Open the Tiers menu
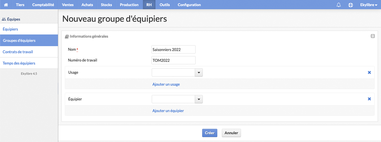Screen dimensions: 381x142 (20, 5)
